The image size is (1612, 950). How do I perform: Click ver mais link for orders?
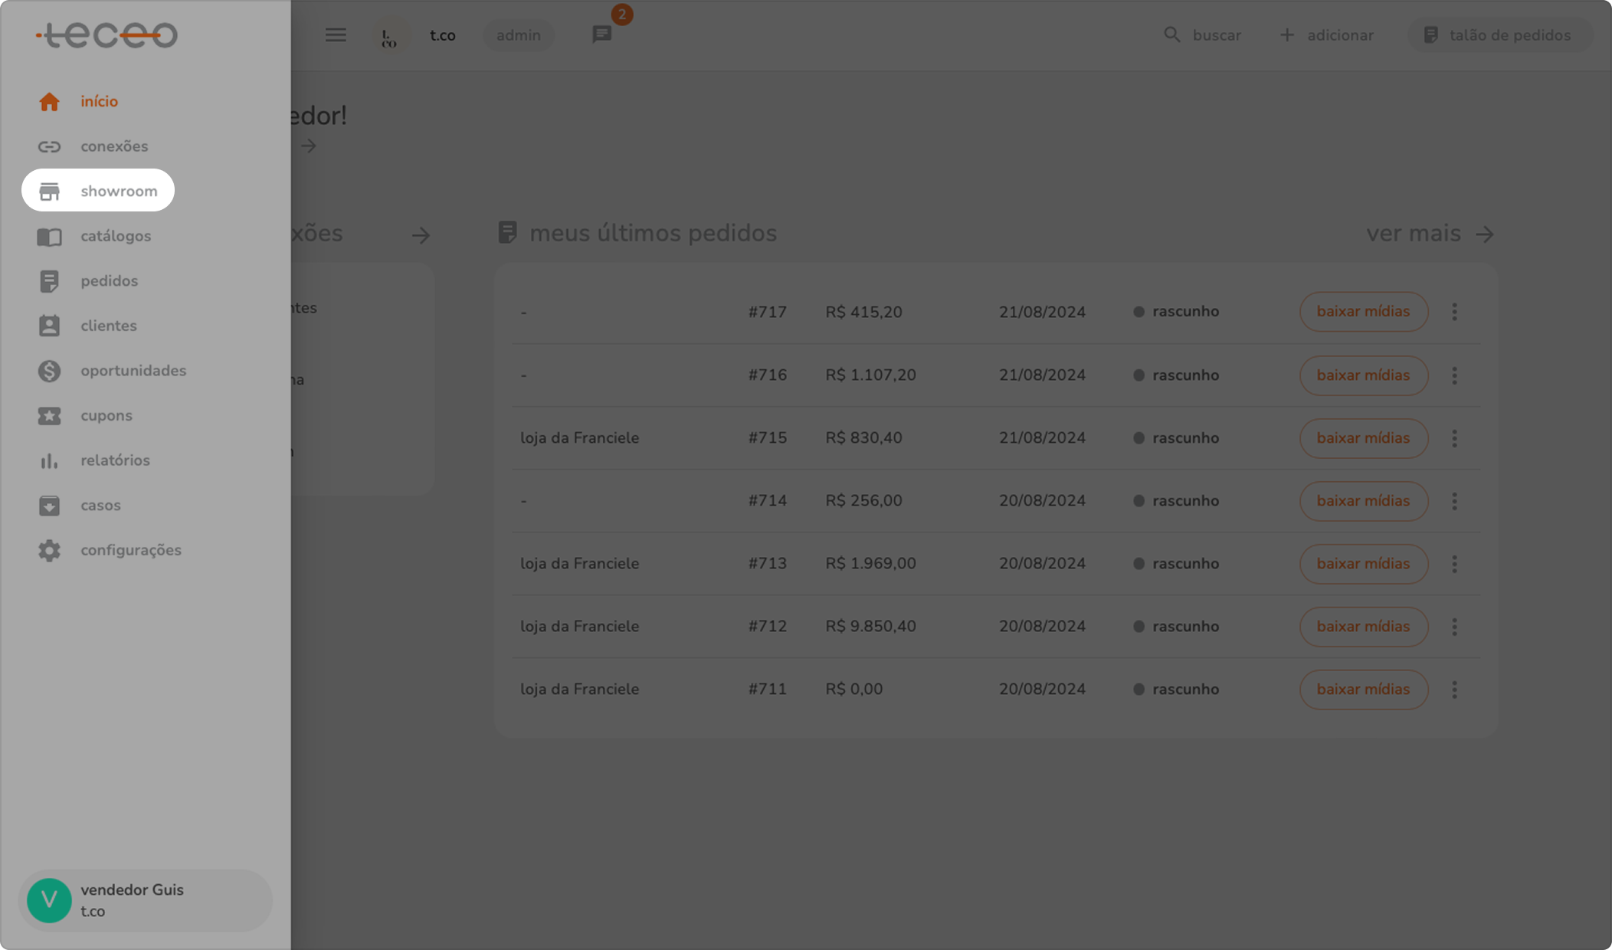click(x=1430, y=234)
